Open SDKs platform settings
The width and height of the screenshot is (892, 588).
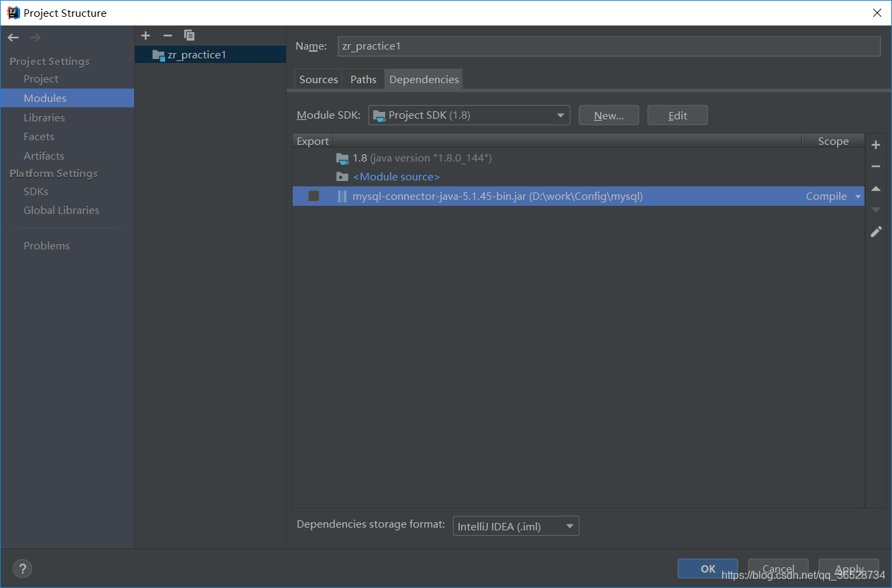pos(36,191)
